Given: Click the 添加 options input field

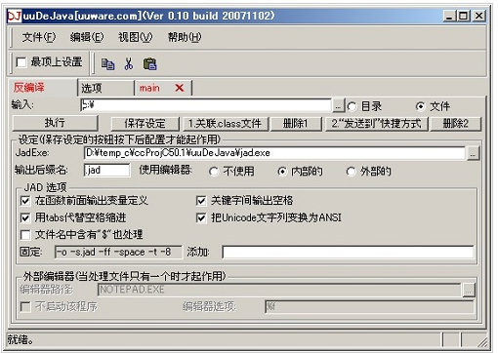Looking at the screenshot, I should point(348,253).
